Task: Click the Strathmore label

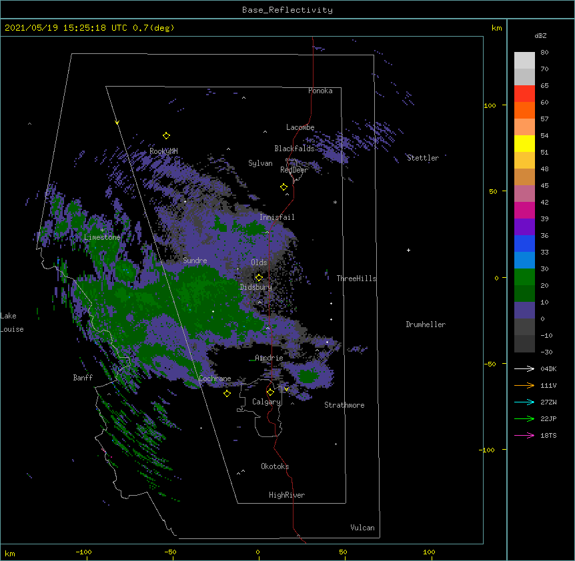Action: pos(344,405)
